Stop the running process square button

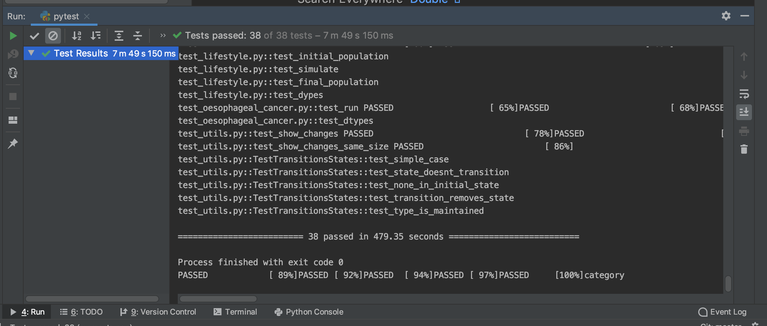pyautogui.click(x=13, y=97)
